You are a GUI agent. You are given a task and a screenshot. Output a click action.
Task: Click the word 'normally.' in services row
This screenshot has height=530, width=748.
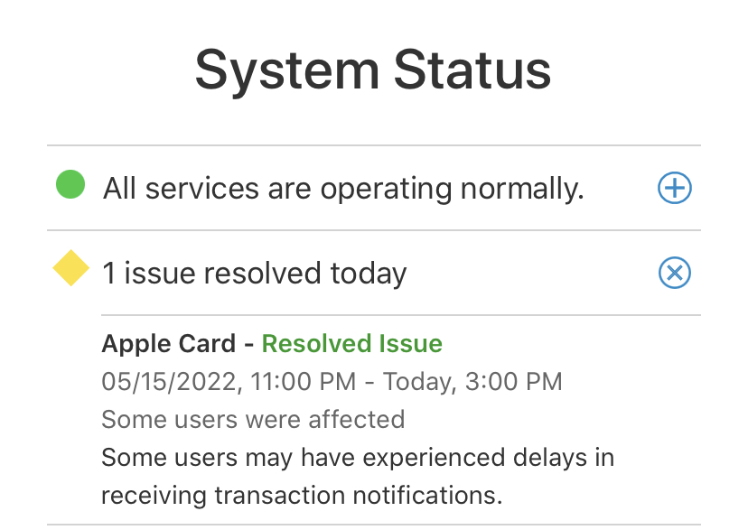[x=522, y=189]
